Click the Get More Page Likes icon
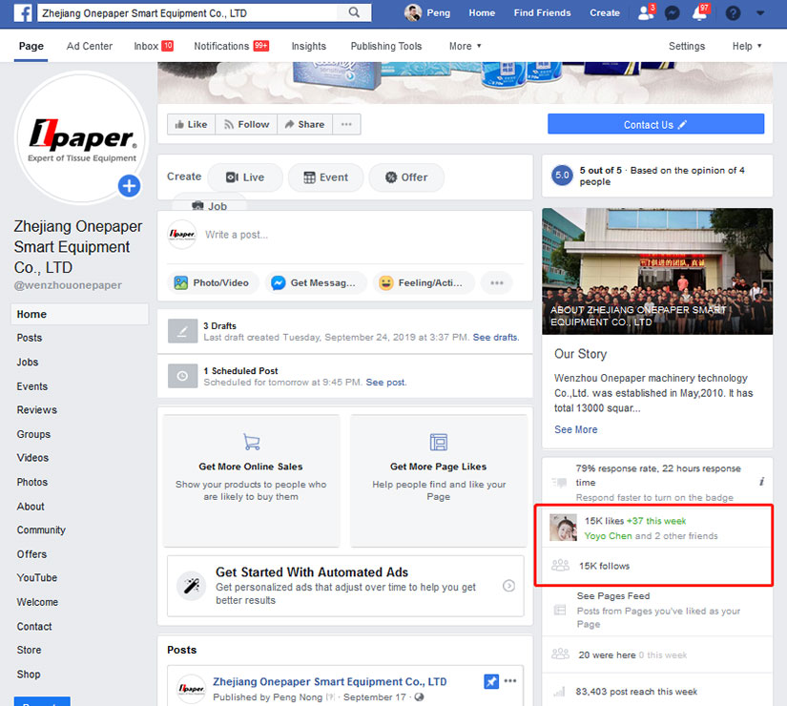 [438, 442]
